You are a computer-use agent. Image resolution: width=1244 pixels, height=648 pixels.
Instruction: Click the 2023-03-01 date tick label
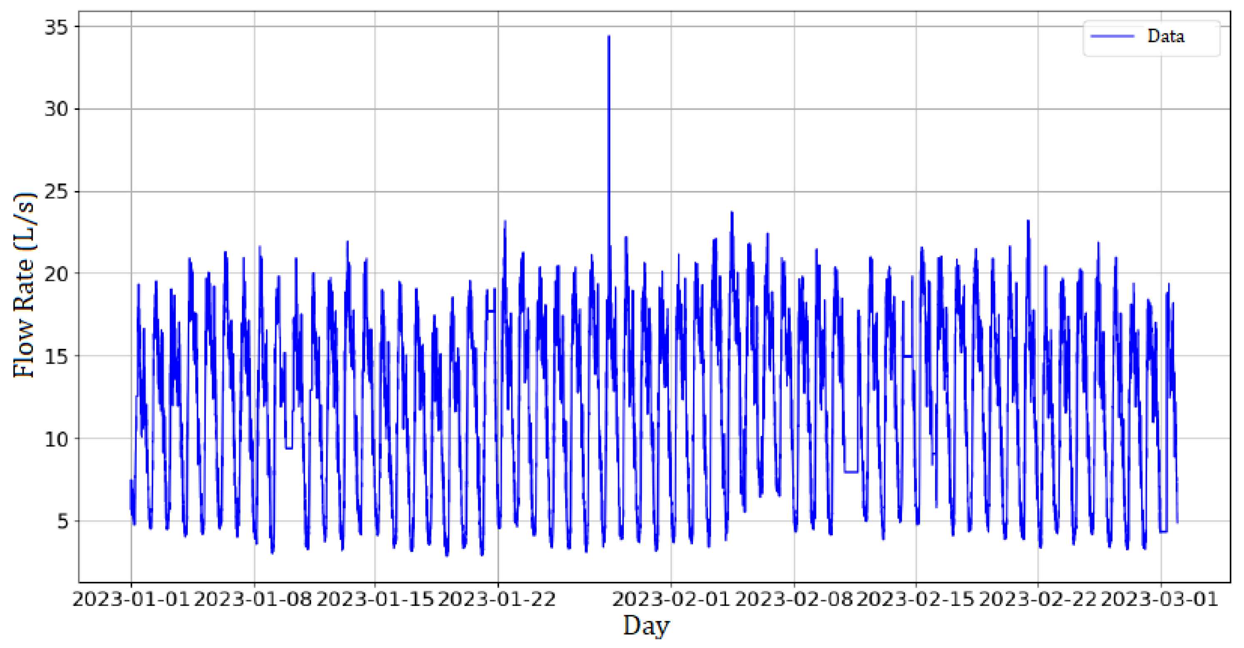1159,599
